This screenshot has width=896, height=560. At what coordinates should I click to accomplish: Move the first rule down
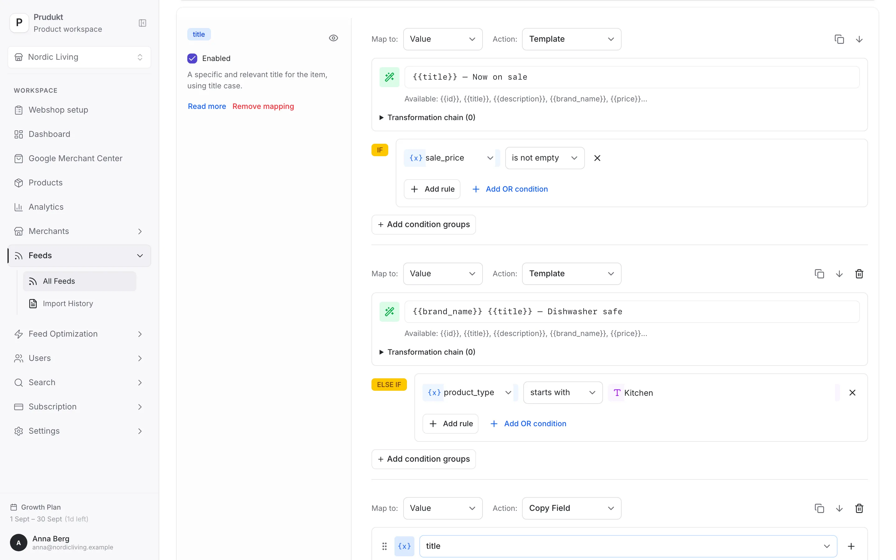tap(859, 39)
